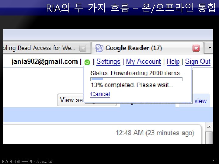Click the vertical scrollbar thumb
Screen dimensions: 219x164
point(209,137)
